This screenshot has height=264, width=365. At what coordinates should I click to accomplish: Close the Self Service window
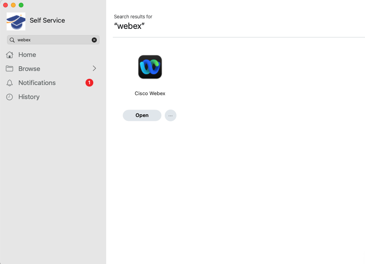coord(5,5)
